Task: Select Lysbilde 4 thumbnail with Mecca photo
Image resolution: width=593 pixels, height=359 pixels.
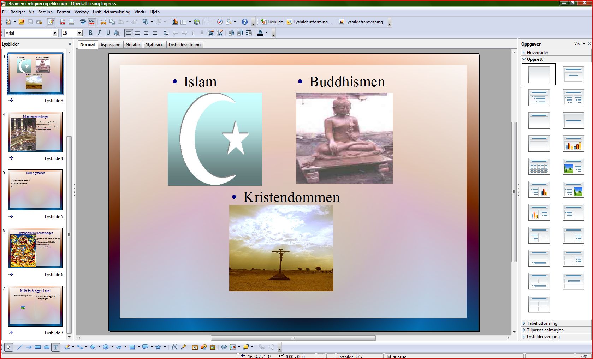Action: [x=35, y=132]
